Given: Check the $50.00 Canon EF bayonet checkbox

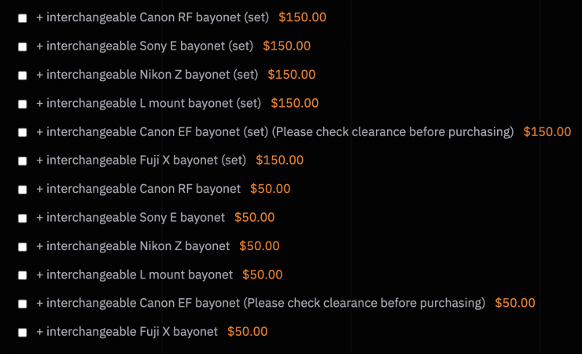Looking at the screenshot, I should coord(22,304).
